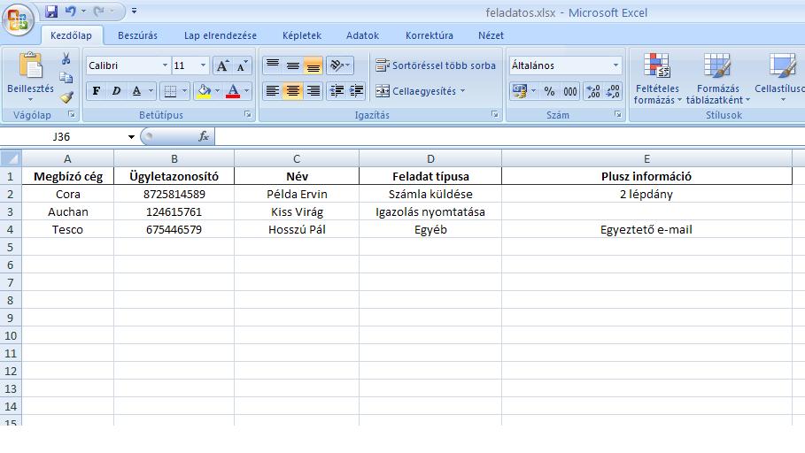805x453 pixels.
Task: Open the Szám dialog launcher
Action: 618,114
